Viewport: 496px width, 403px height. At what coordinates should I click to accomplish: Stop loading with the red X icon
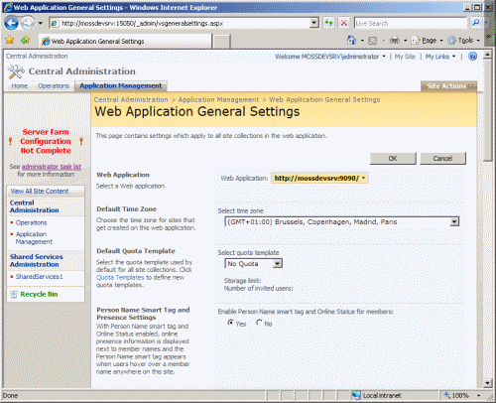tap(344, 23)
